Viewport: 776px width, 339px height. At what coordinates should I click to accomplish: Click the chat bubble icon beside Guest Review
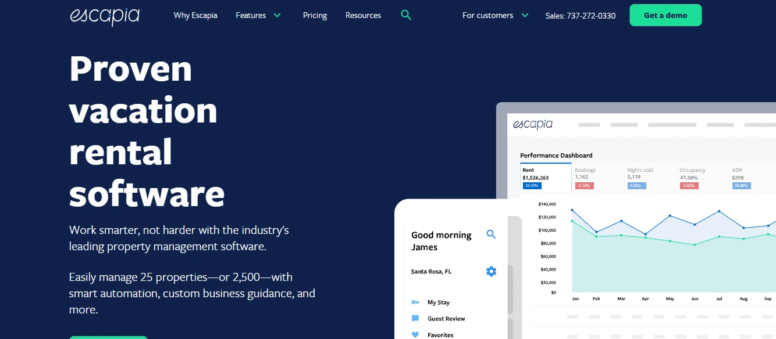tap(415, 319)
